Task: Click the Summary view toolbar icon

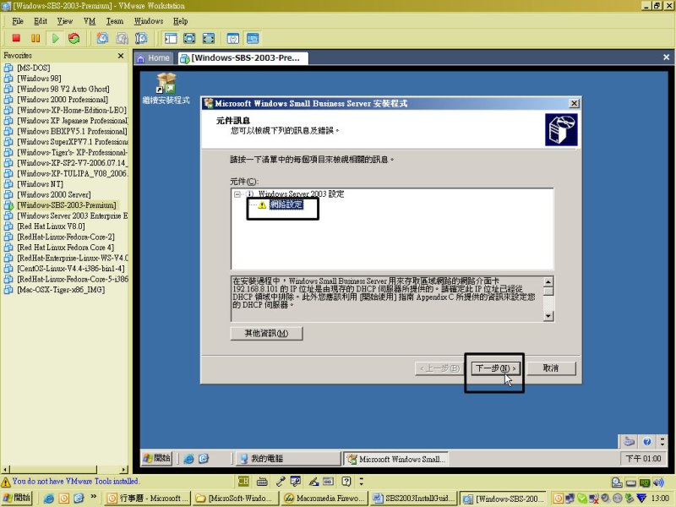Action: (x=233, y=38)
